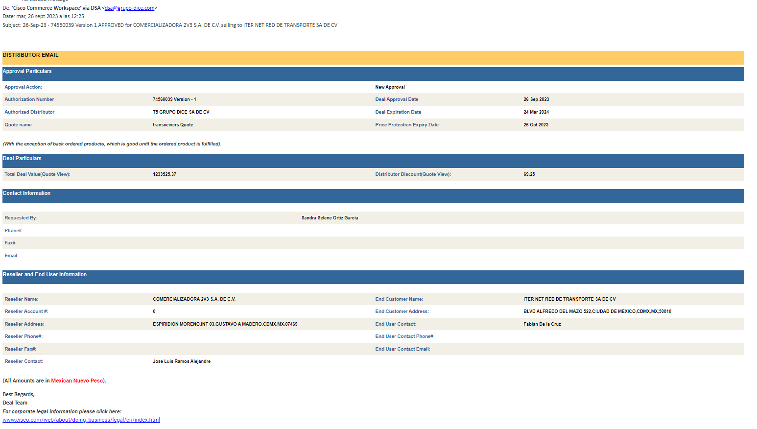Click Price Protection Expiry Date 26 Oct 2023
757x429 pixels.
[x=536, y=125]
